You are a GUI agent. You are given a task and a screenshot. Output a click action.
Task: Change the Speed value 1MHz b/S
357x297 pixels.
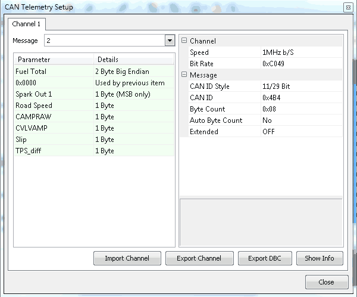tap(300, 52)
